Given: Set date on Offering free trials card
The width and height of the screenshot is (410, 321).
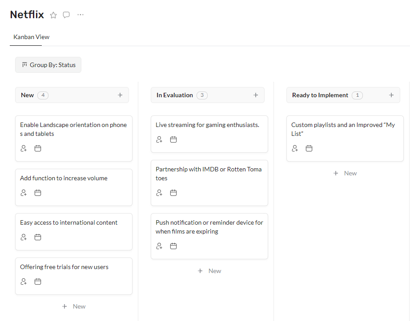Looking at the screenshot, I should 38,281.
